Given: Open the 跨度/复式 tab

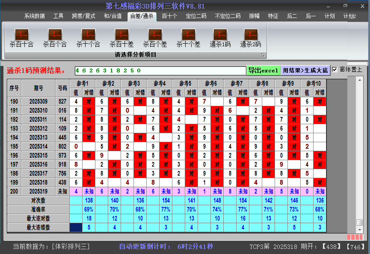Looking at the screenshot, I should (83, 16).
